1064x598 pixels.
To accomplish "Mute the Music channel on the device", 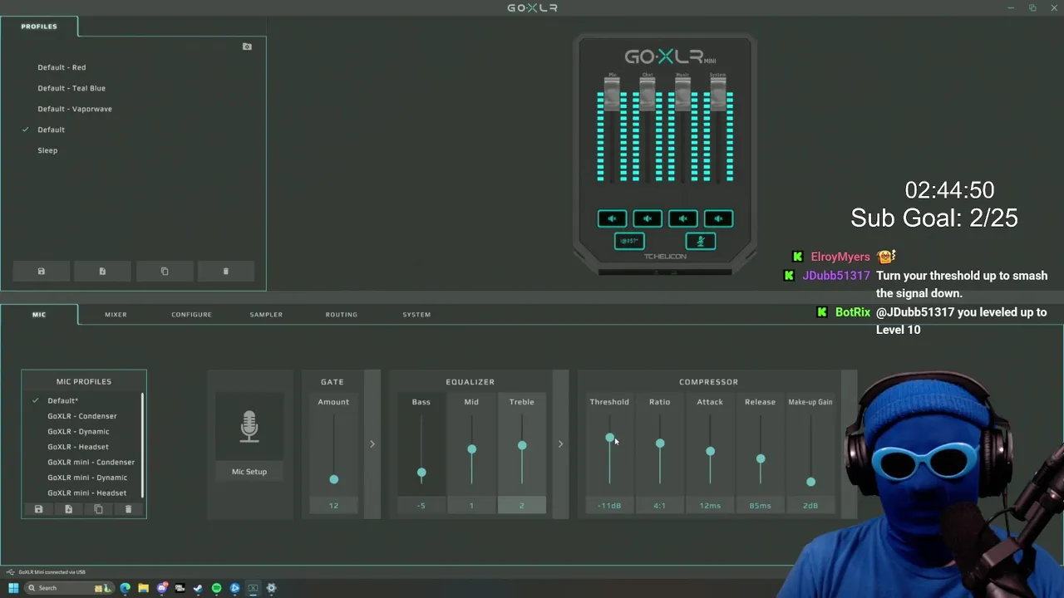I will (x=683, y=218).
